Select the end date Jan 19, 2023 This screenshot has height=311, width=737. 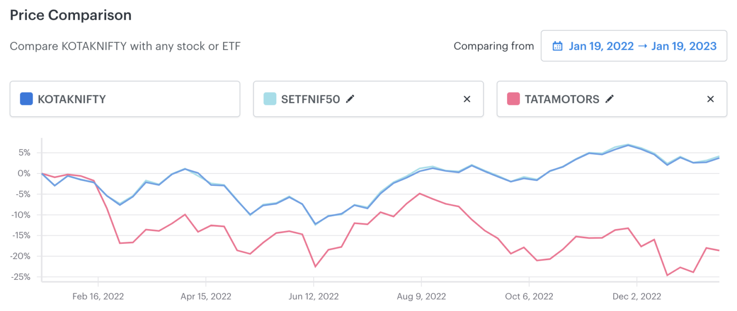[684, 46]
